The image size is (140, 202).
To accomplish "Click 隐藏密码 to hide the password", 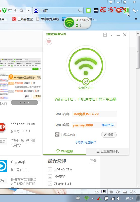I will coord(108,125).
